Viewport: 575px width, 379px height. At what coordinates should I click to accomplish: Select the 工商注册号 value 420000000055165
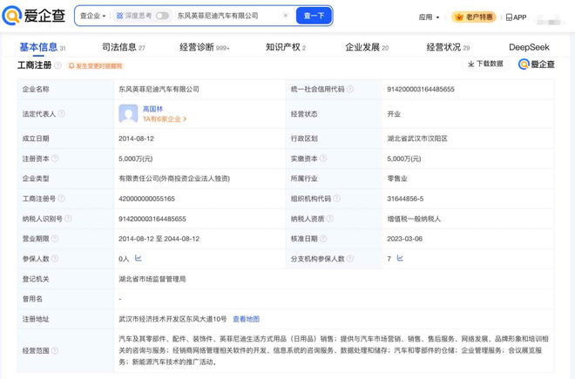coord(146,199)
